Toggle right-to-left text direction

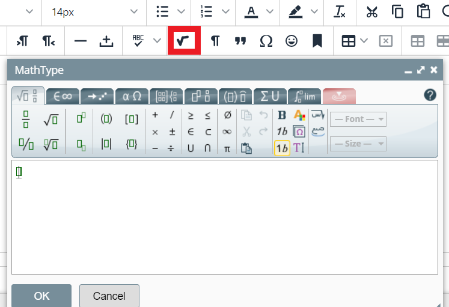(49, 41)
